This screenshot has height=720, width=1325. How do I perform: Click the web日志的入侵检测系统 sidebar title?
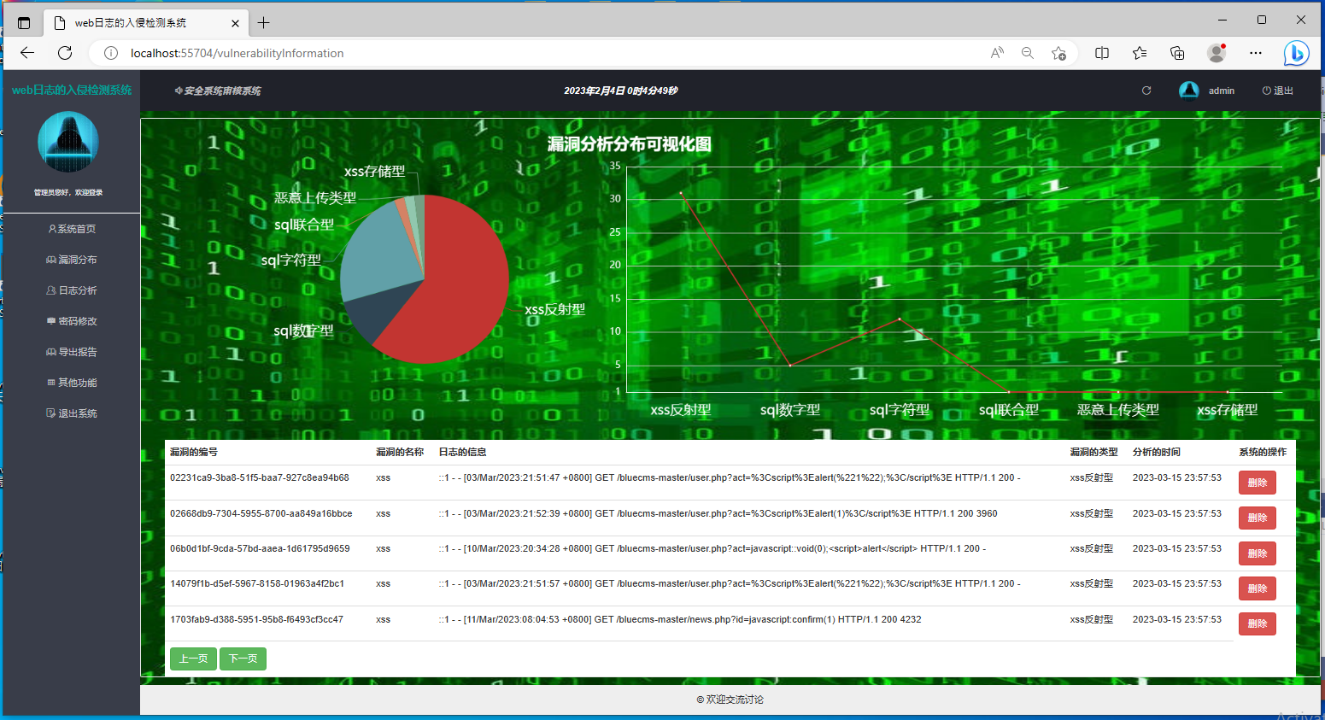pos(72,90)
